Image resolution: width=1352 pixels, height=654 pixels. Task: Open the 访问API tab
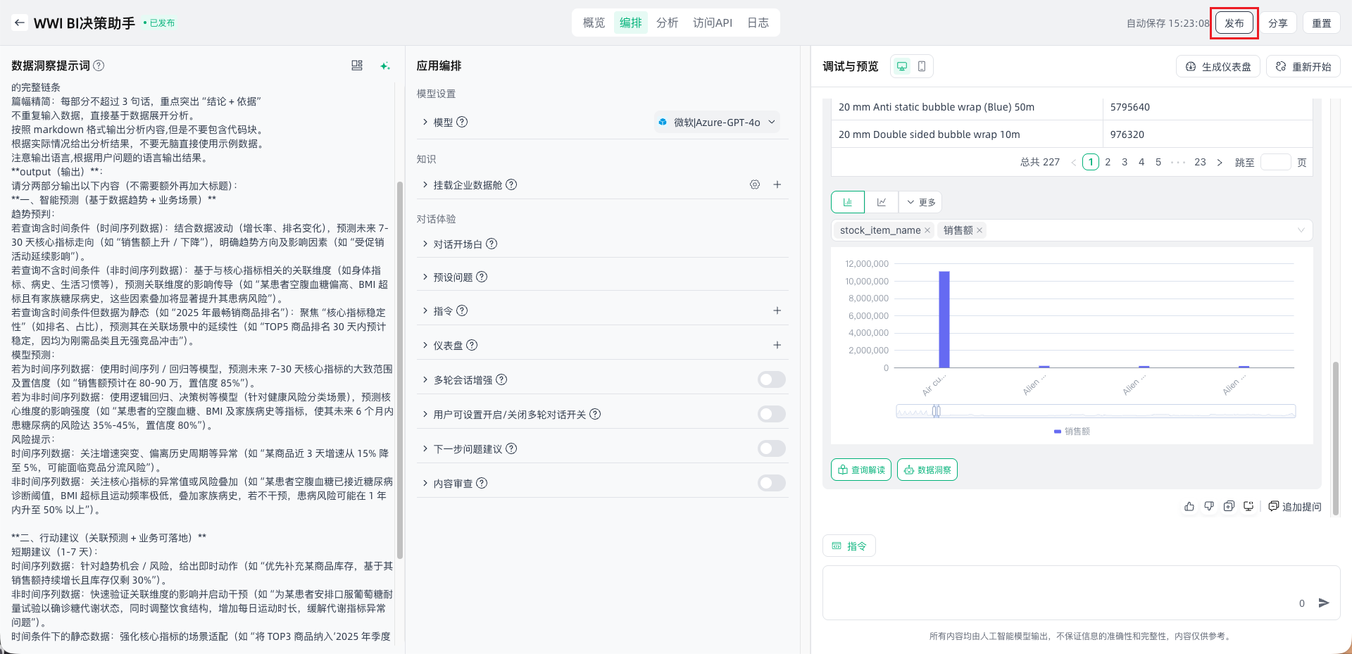point(712,23)
